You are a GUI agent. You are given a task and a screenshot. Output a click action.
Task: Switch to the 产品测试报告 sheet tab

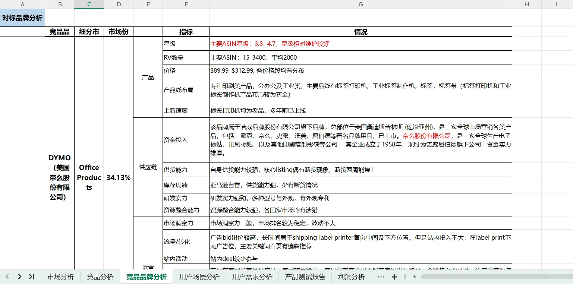[x=305, y=277]
